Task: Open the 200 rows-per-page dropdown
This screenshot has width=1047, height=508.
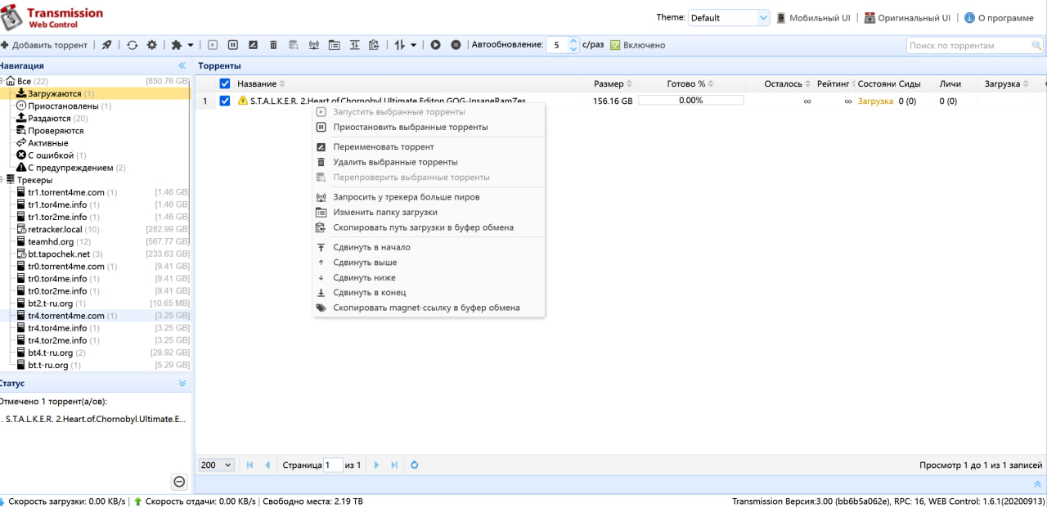Action: point(217,465)
